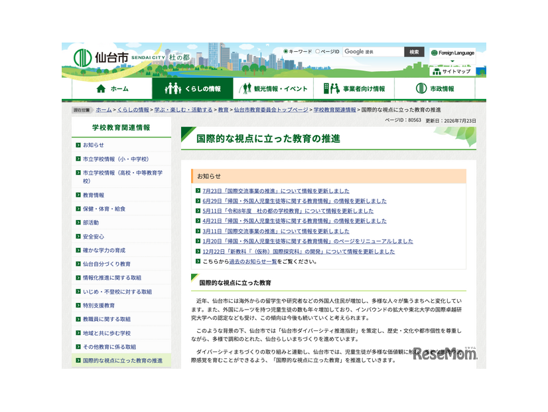The width and height of the screenshot is (548, 412).
Task: Click the Sendai City logo
Action: click(x=101, y=57)
